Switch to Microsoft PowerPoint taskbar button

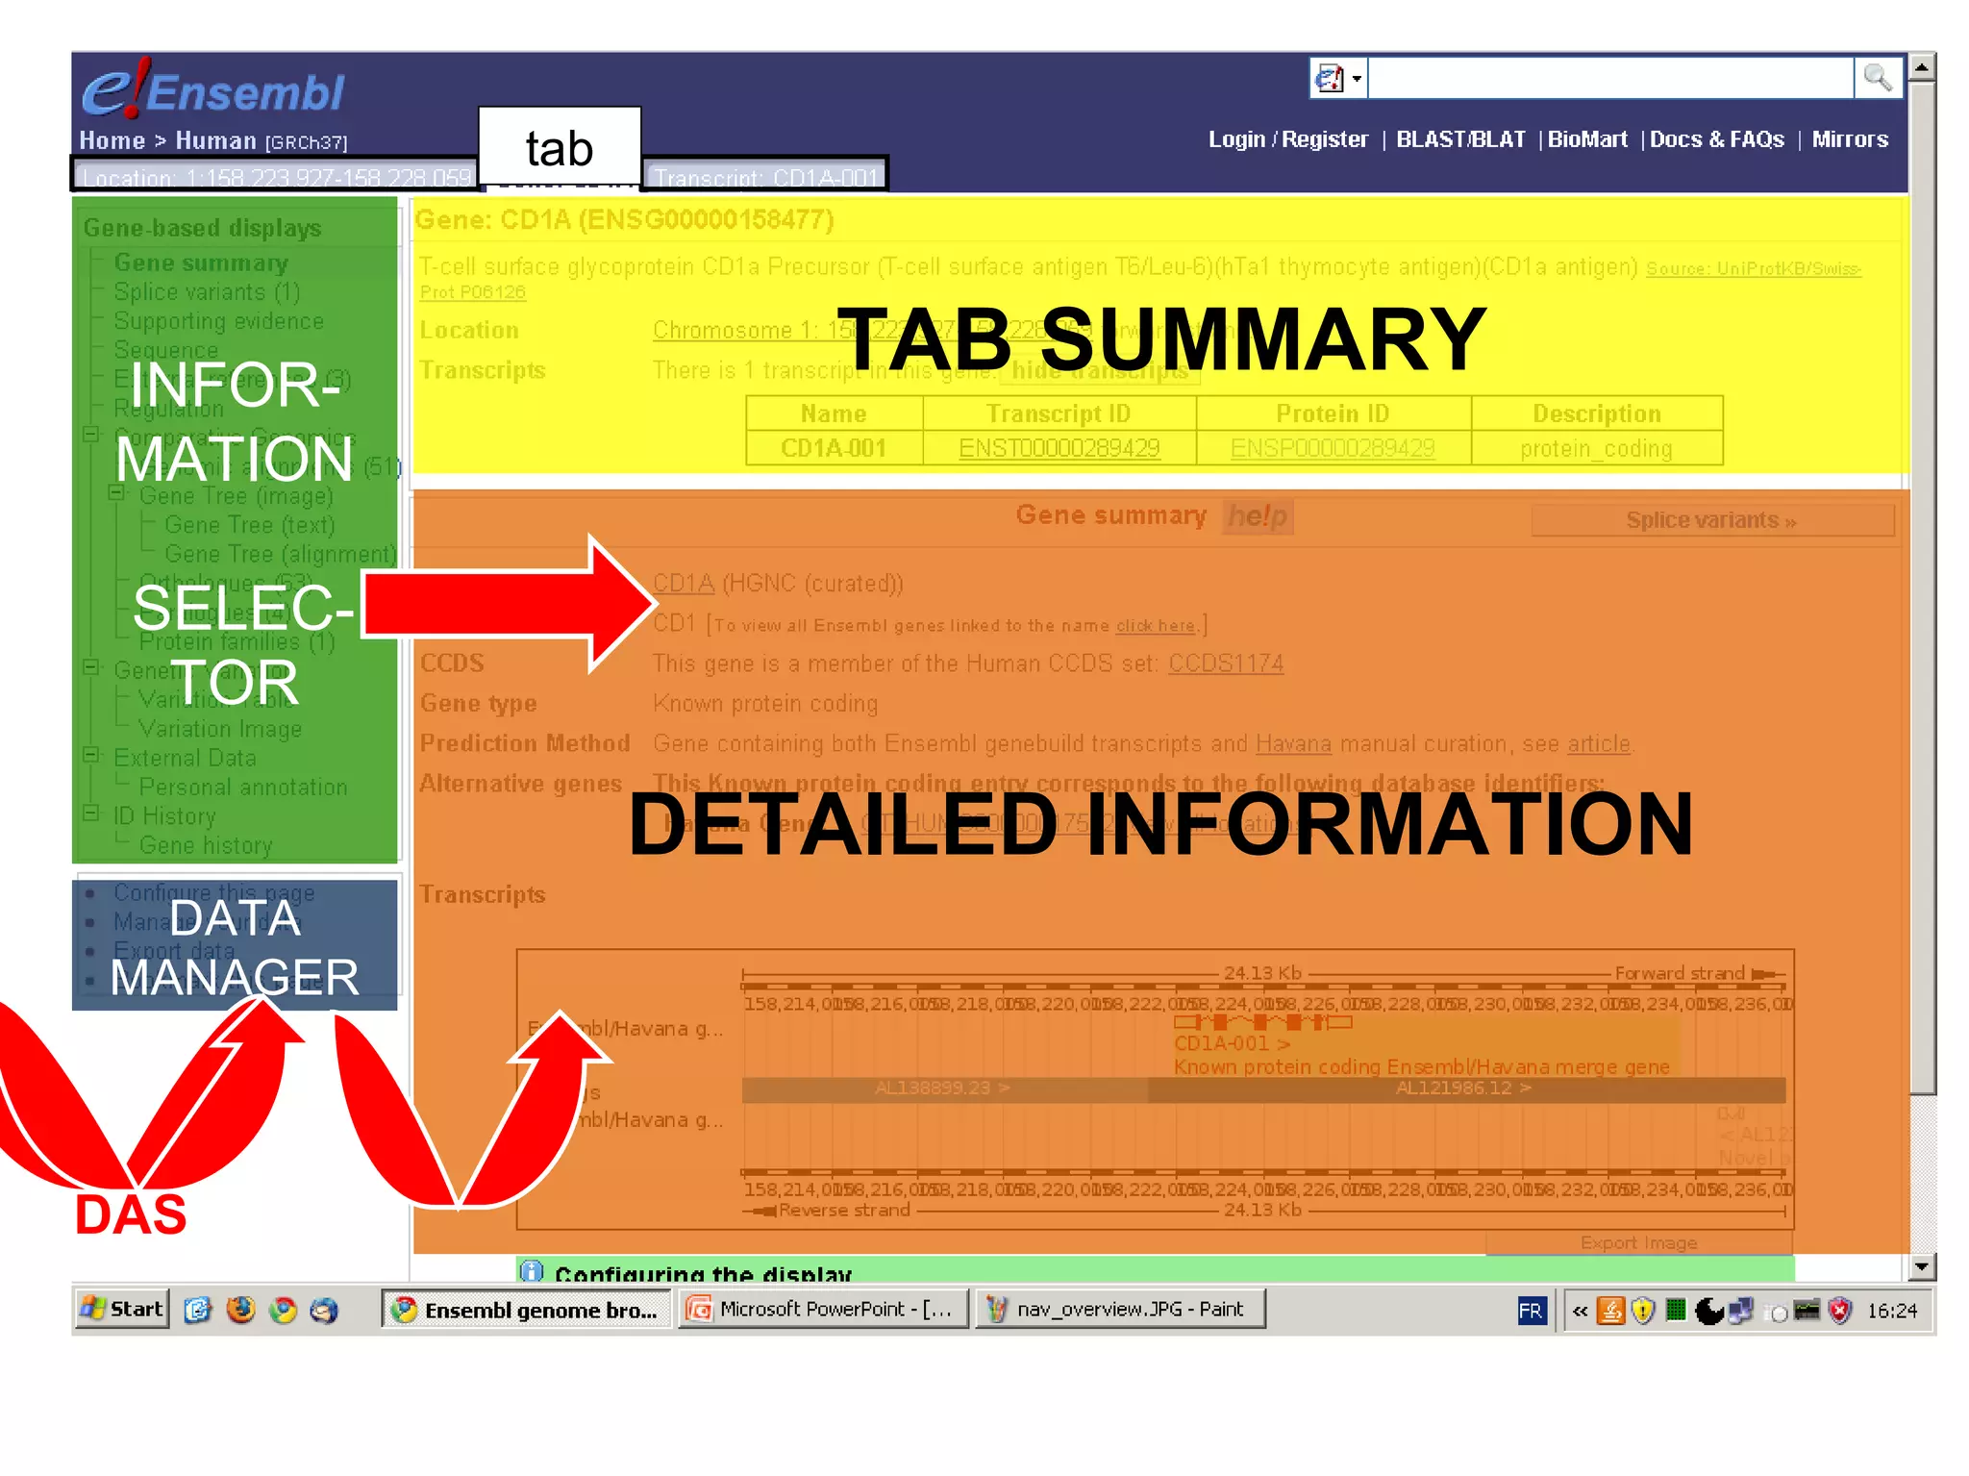823,1310
